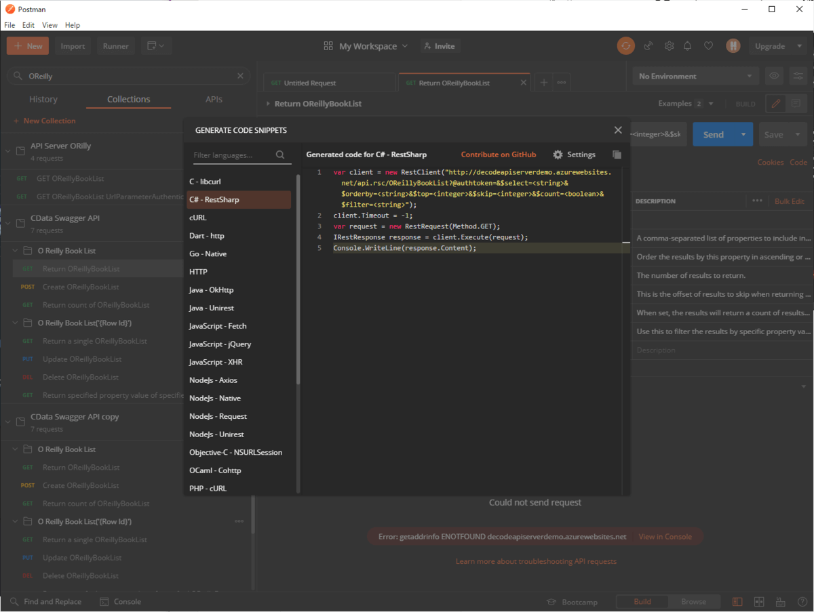814x612 pixels.
Task: Open Contribute on GitHub link
Action: pyautogui.click(x=499, y=155)
